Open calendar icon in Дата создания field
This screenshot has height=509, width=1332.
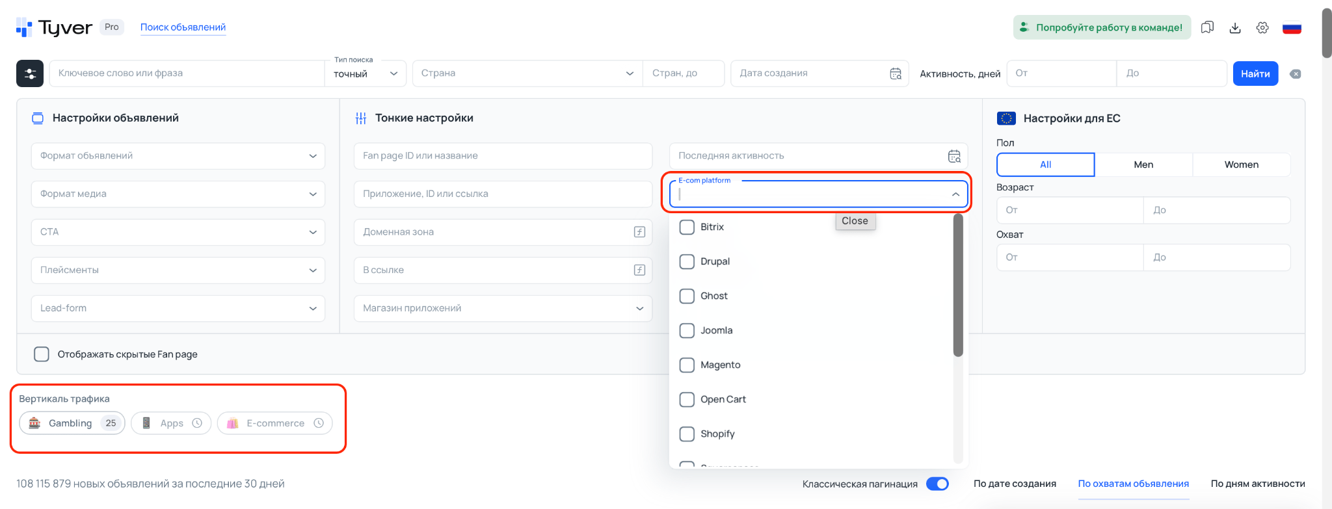tap(896, 73)
